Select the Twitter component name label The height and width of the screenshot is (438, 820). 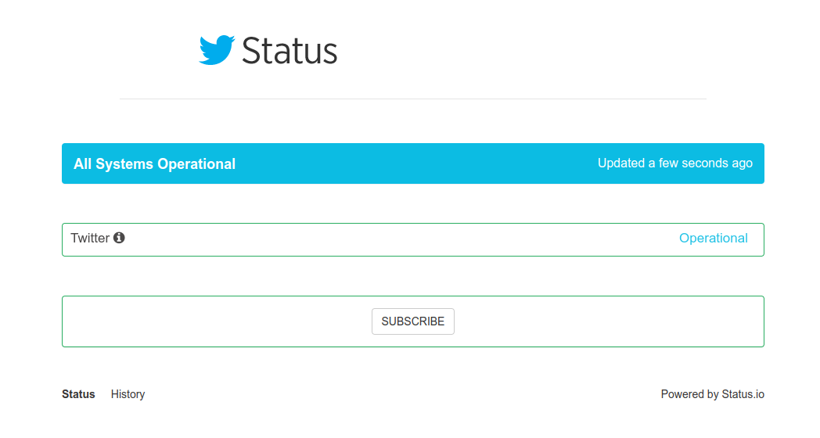[x=89, y=239]
